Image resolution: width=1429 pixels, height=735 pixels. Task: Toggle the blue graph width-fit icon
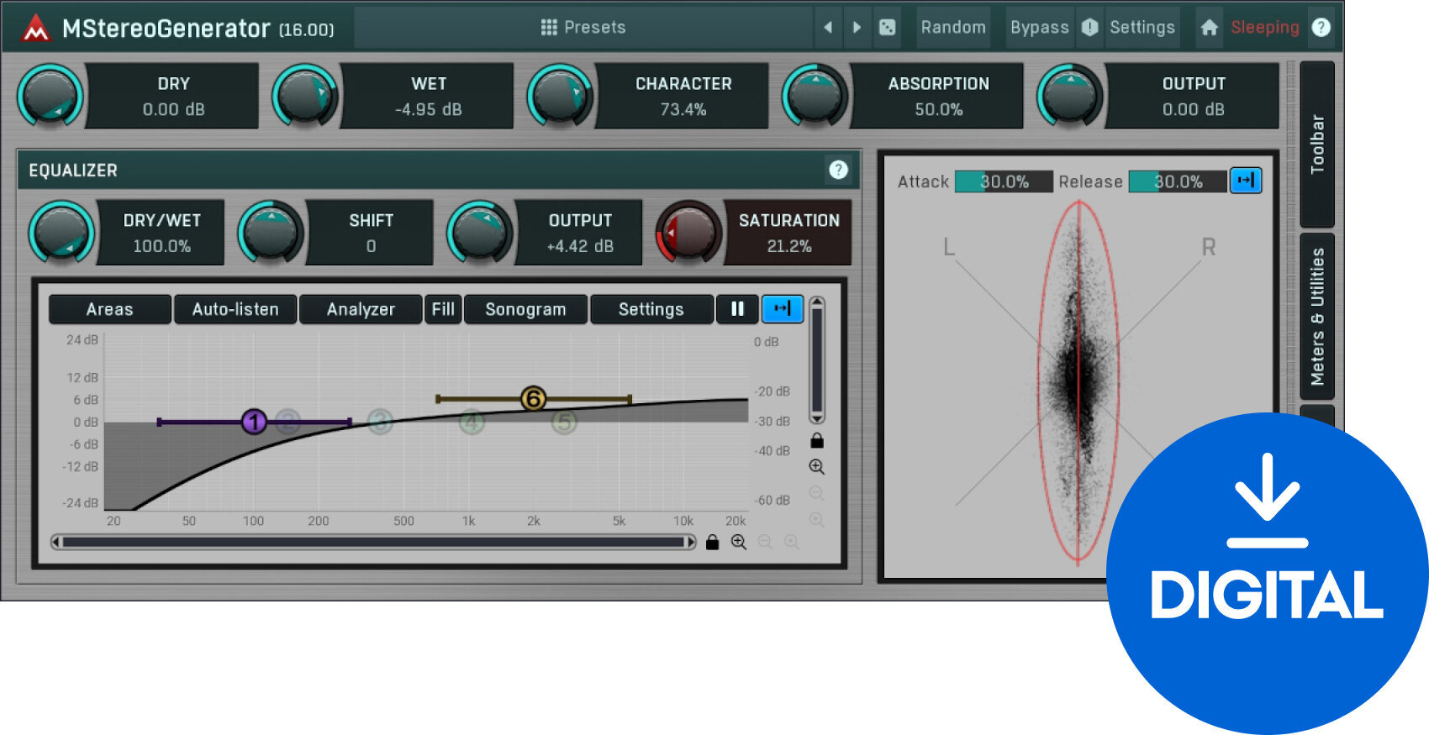[783, 309]
